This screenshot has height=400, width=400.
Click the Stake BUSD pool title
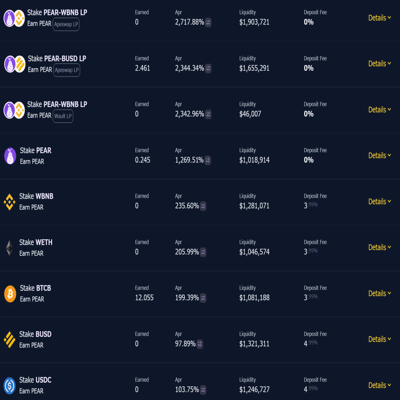pyautogui.click(x=36, y=334)
